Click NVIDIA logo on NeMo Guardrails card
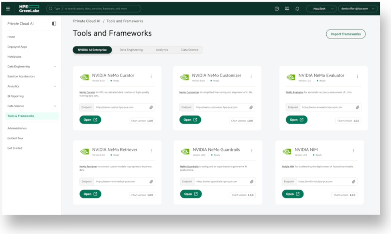This screenshot has height=234, width=391. (185, 152)
